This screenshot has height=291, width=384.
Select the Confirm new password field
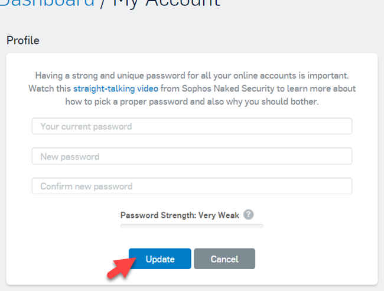[192, 187]
